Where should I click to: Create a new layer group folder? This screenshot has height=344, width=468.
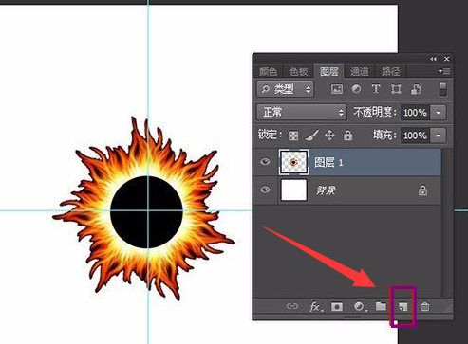coord(381,306)
